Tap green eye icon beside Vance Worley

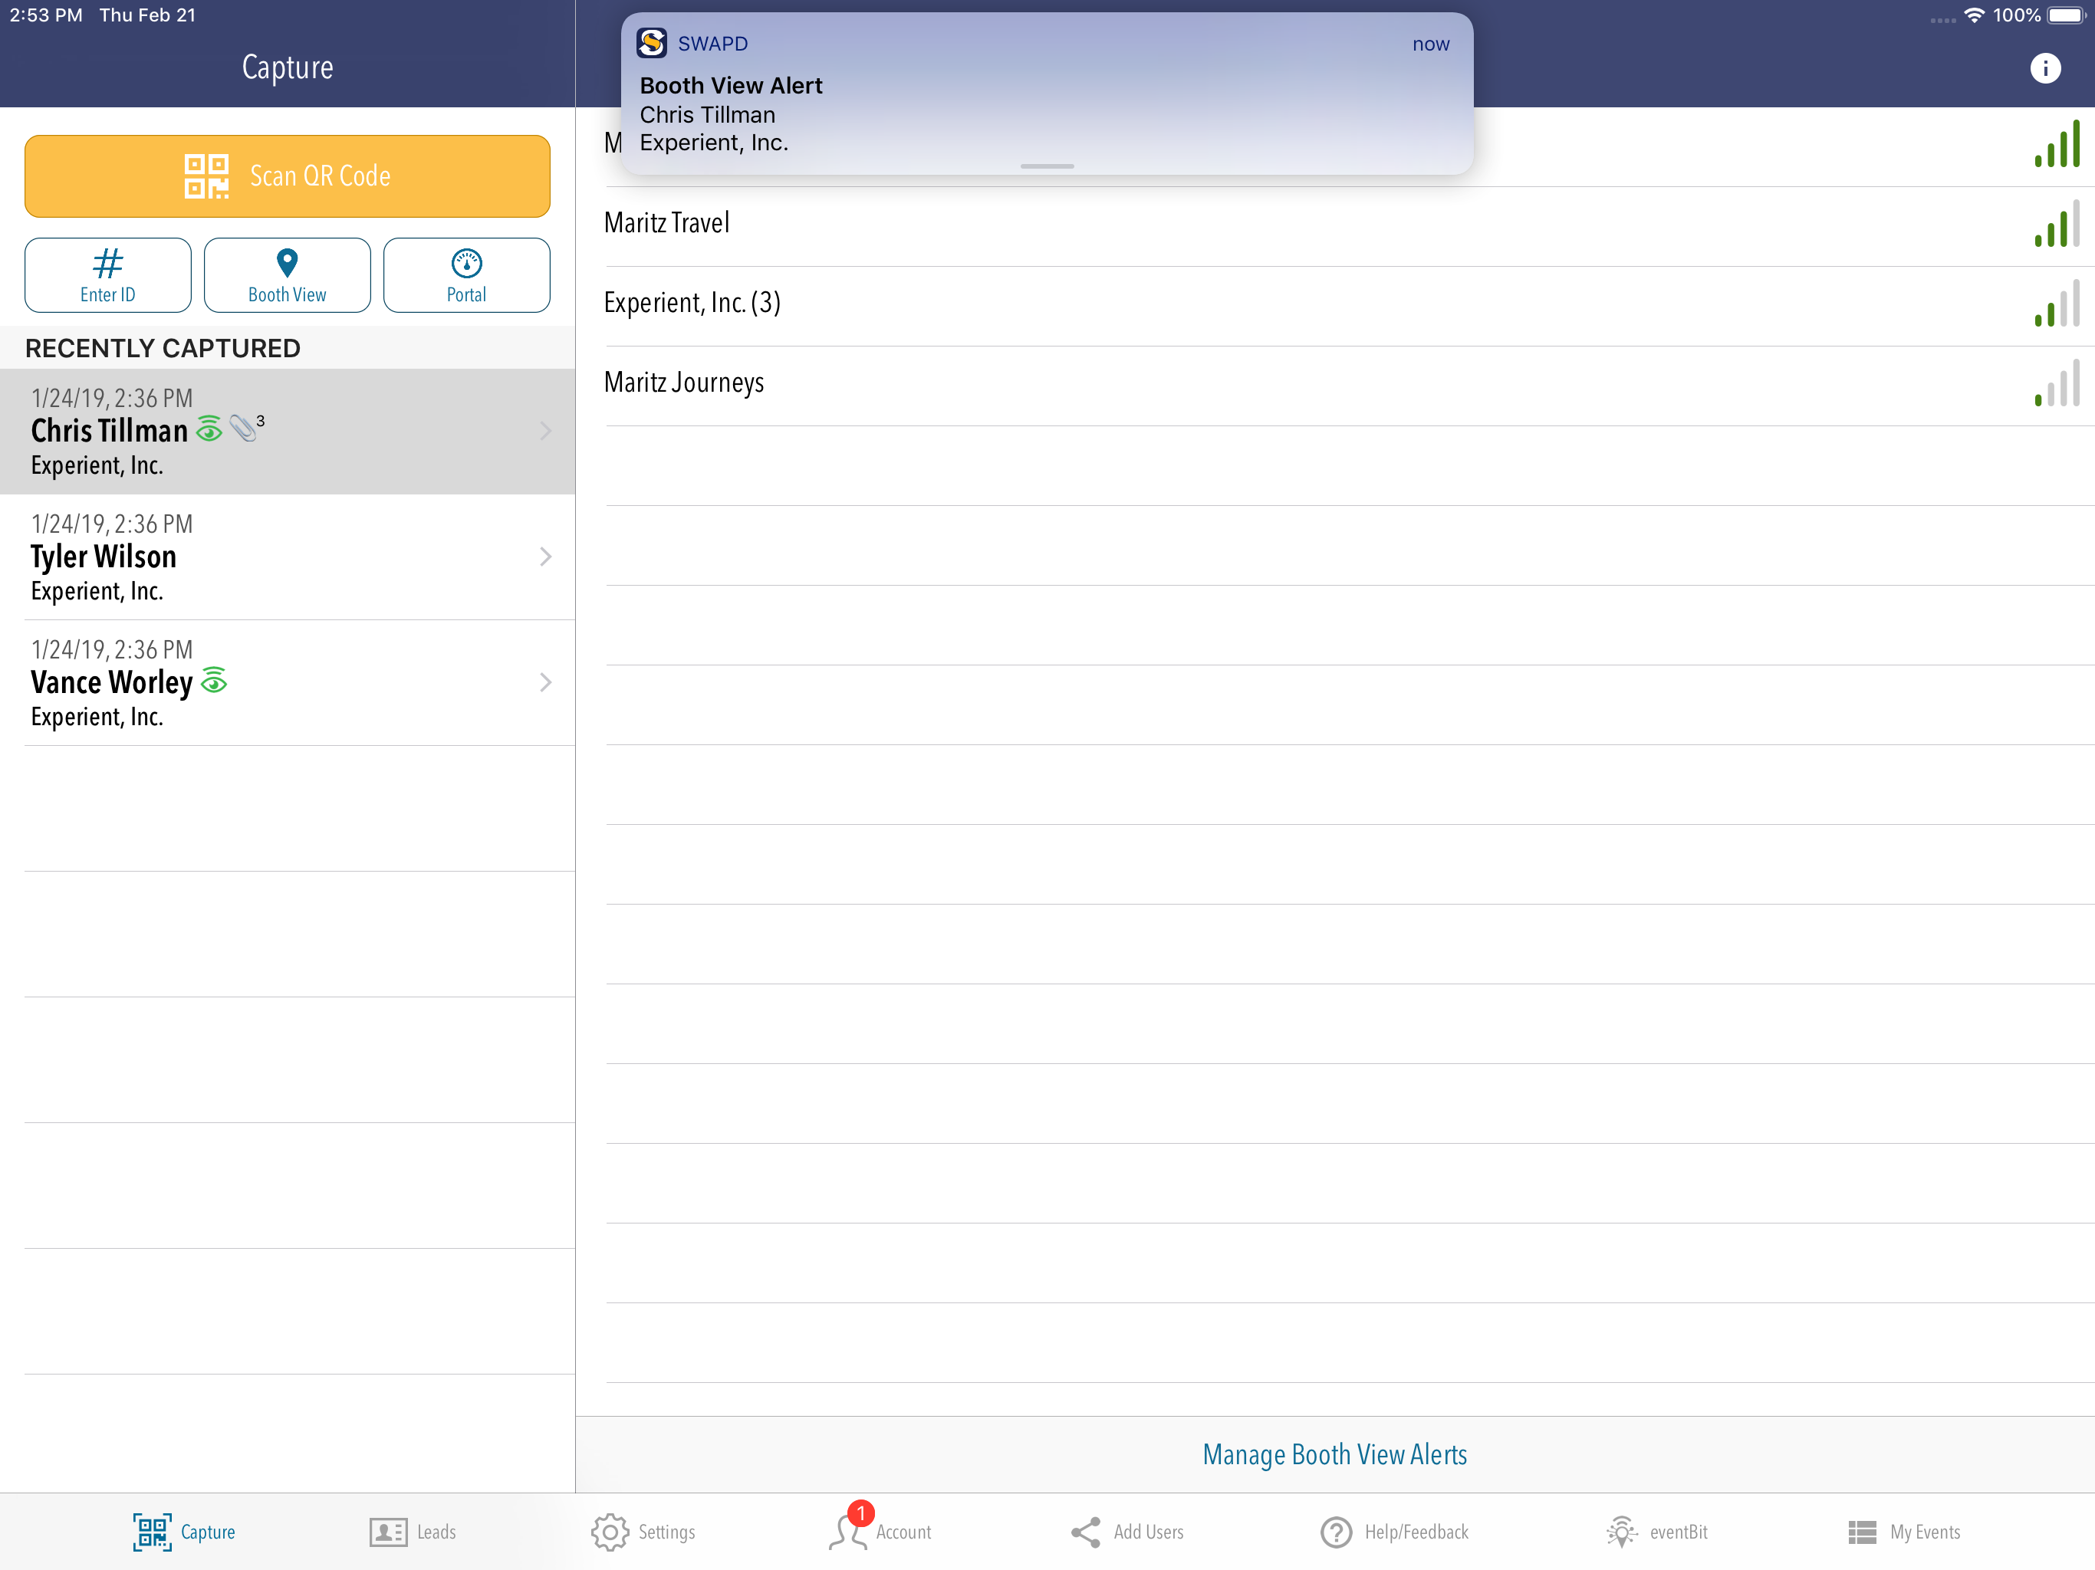(214, 680)
